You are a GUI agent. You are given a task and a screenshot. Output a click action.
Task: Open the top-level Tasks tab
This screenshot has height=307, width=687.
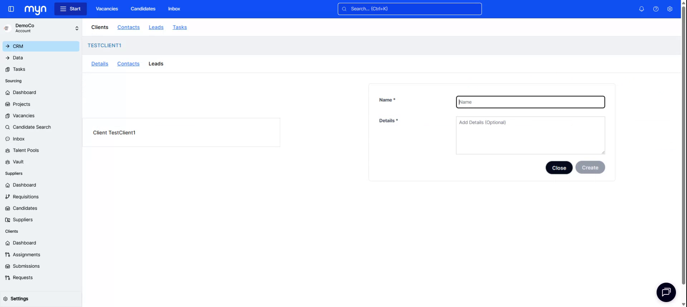pyautogui.click(x=180, y=27)
